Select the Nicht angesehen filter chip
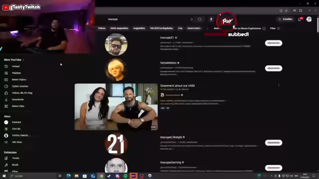The image size is (319, 179). pyautogui.click(x=119, y=28)
